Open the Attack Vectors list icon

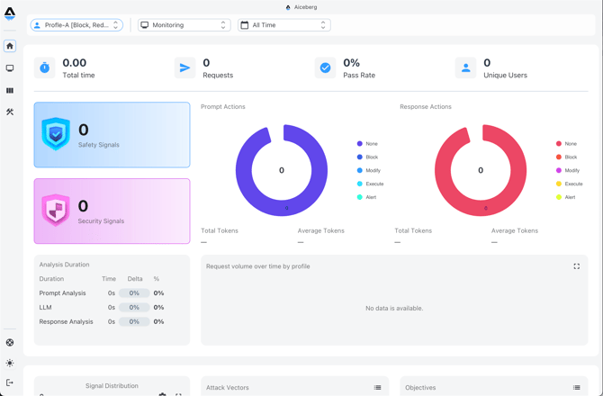pos(378,388)
